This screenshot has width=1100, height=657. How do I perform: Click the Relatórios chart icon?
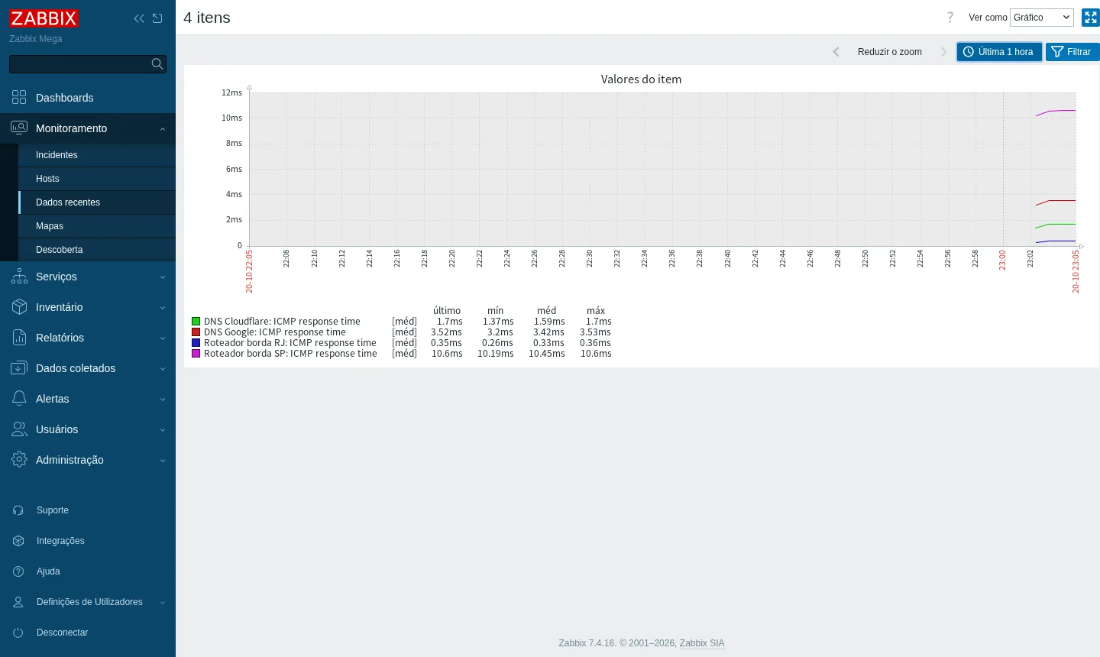19,338
